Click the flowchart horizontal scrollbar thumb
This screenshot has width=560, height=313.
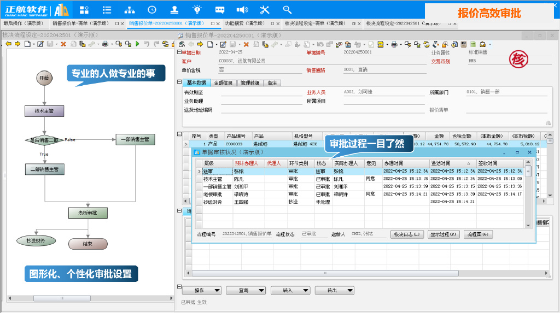pos(62,298)
